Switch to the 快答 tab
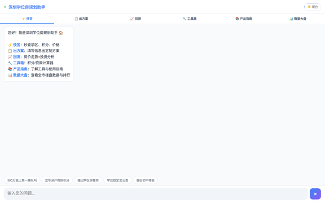Screen dimensions: 325x203 pyautogui.click(x=27, y=19)
